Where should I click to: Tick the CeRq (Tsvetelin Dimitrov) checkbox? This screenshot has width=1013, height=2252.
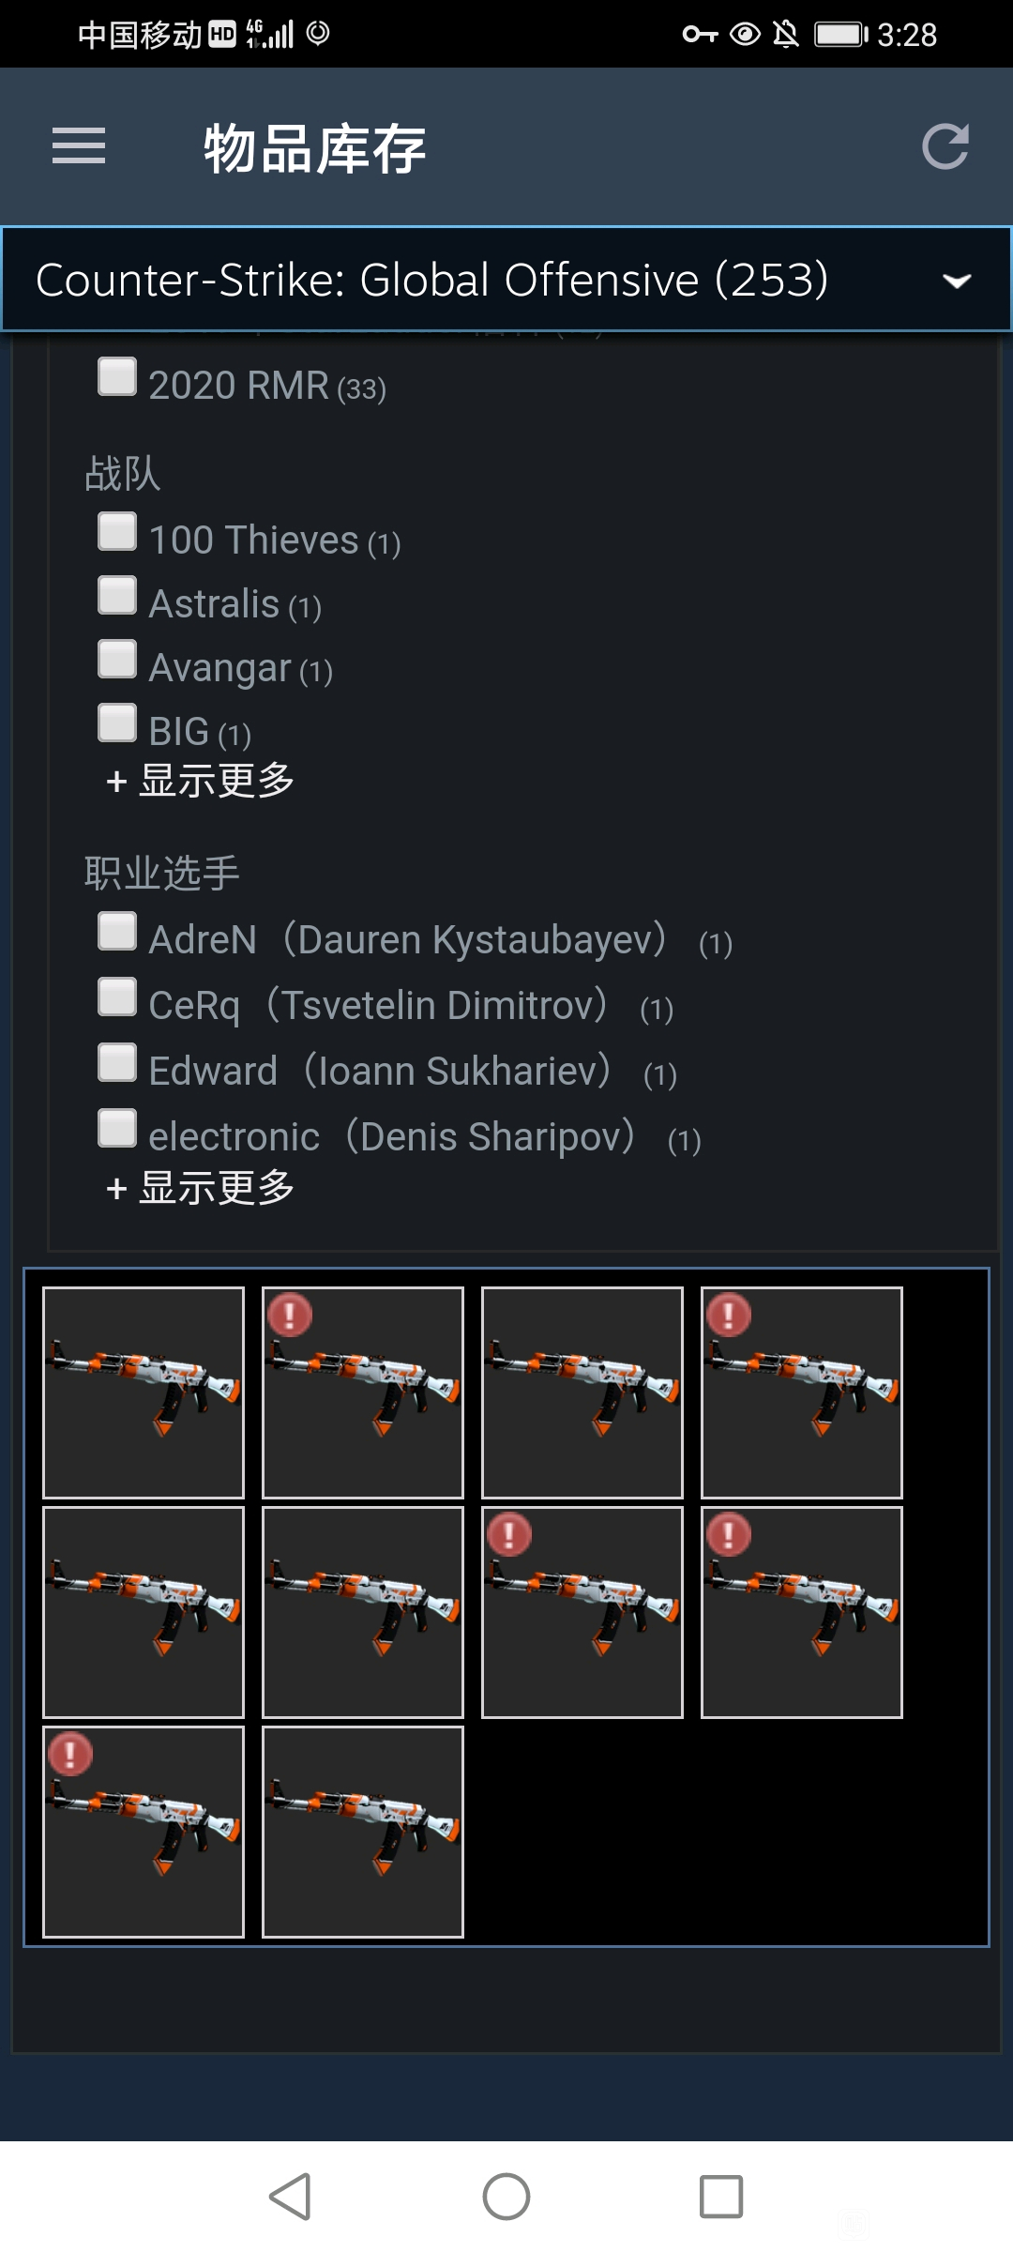[x=117, y=997]
